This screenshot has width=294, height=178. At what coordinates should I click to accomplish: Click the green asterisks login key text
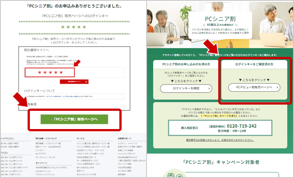point(73,27)
